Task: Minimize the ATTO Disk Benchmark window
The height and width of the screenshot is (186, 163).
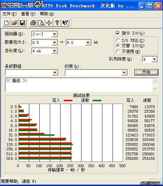Action: (142, 6)
